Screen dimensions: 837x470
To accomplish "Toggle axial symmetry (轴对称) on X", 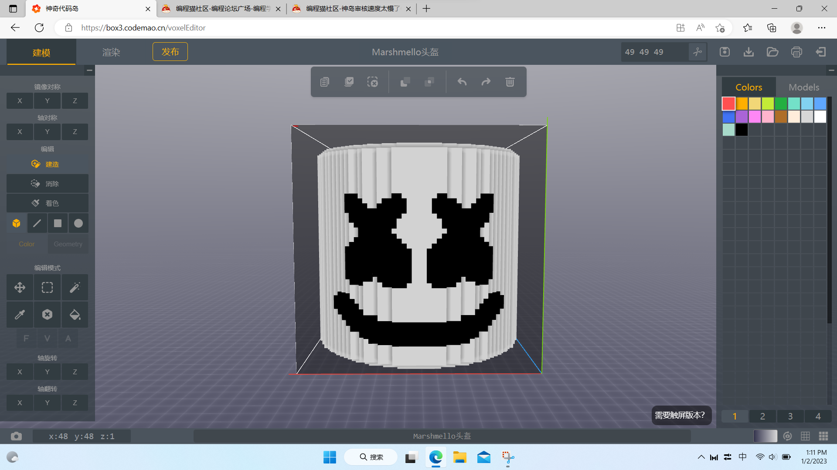I will (x=20, y=132).
